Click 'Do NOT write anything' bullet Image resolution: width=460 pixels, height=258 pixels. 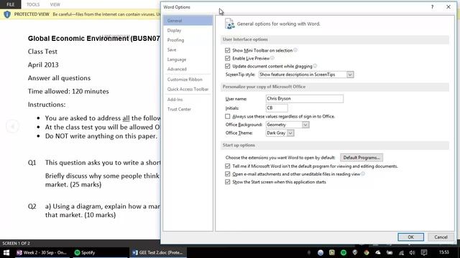(x=101, y=136)
